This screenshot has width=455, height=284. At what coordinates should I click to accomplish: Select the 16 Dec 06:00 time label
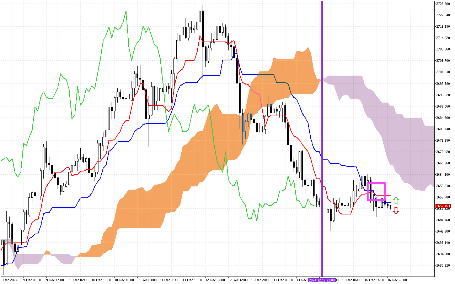(352, 280)
